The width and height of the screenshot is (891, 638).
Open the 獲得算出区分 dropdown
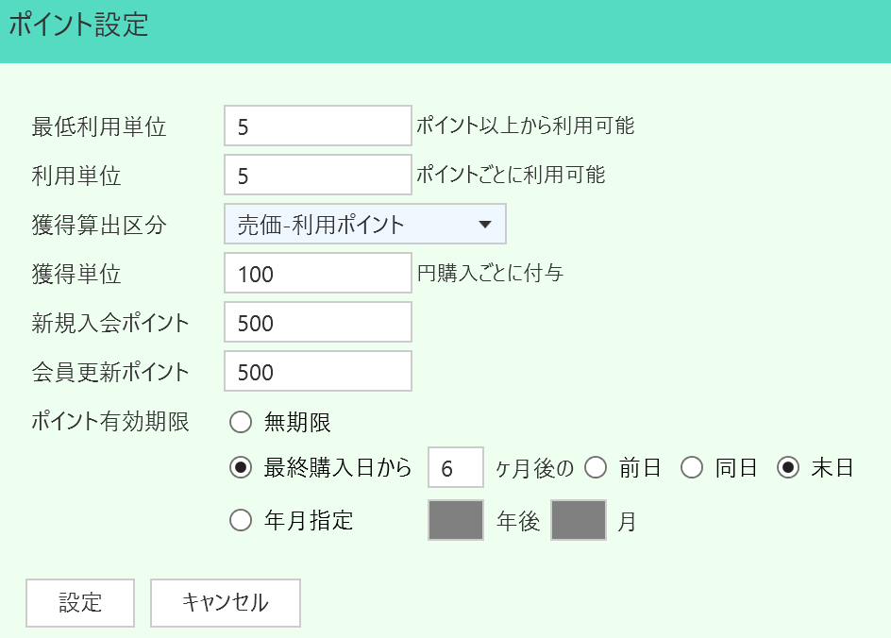point(364,225)
